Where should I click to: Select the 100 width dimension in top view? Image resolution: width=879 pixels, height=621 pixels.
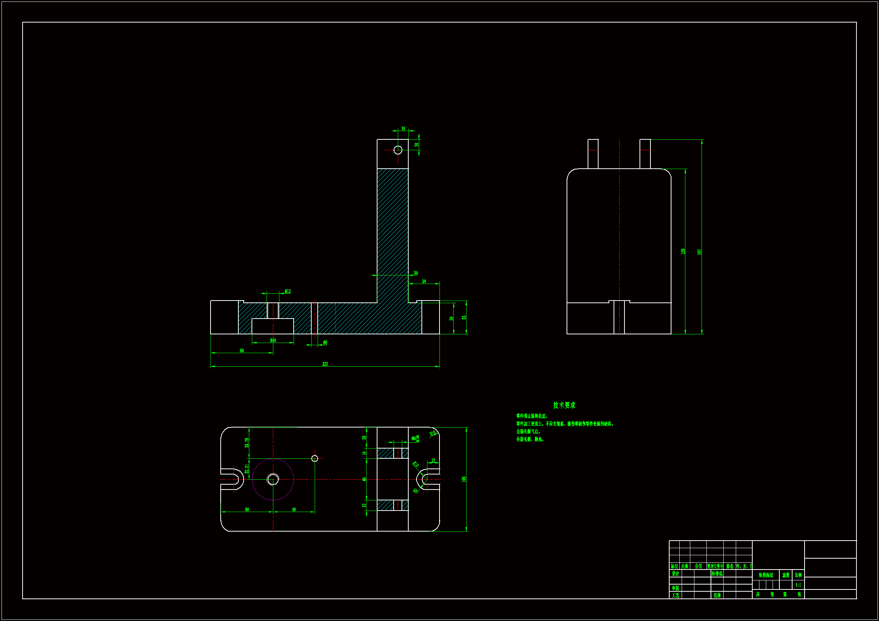(464, 479)
